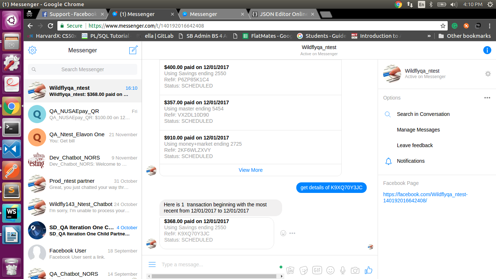Viewport: 496px width, 279px height.
Task: Click the $400.00 paid transaction entry
Action: point(251,77)
